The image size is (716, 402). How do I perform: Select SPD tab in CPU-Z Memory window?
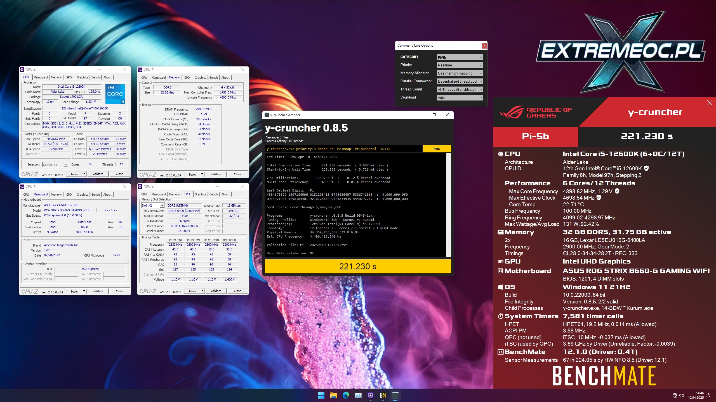click(187, 78)
